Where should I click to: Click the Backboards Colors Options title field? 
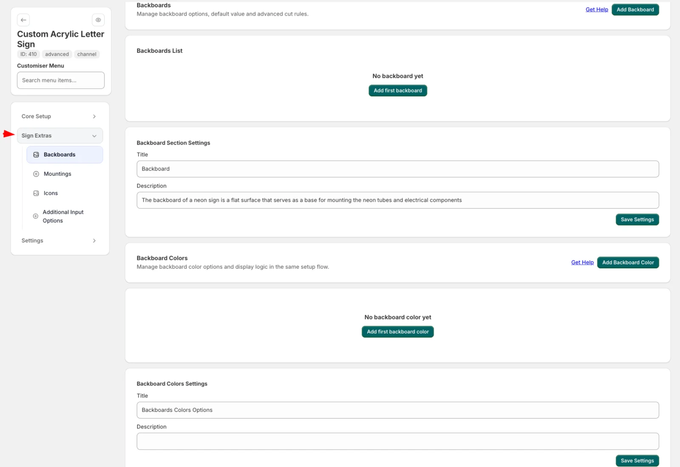click(398, 410)
